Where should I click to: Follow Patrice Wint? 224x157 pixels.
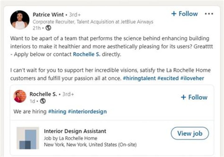pos(184,14)
